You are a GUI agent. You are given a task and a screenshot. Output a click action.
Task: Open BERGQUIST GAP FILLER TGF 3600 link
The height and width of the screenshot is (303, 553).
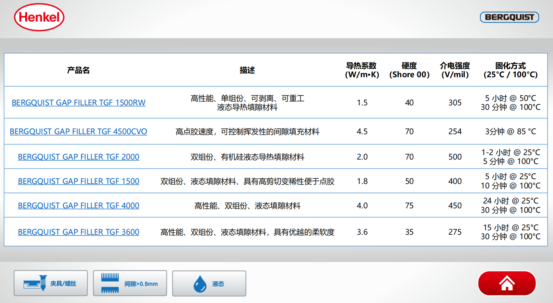coord(79,232)
